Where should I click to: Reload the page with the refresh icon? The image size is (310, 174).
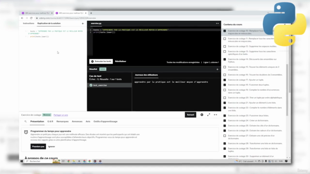tap(31, 18)
